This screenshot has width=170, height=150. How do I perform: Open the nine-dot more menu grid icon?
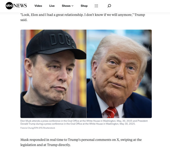[96, 6]
